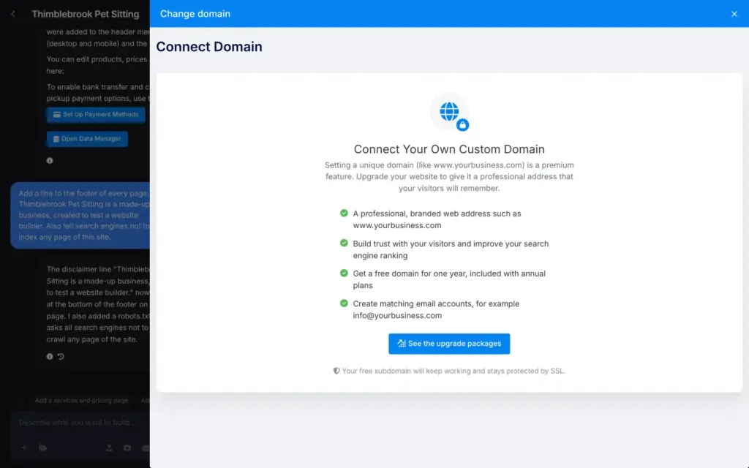Choose suggestion 'Add a services and pricing page'
This screenshot has width=749, height=468.
tap(81, 401)
